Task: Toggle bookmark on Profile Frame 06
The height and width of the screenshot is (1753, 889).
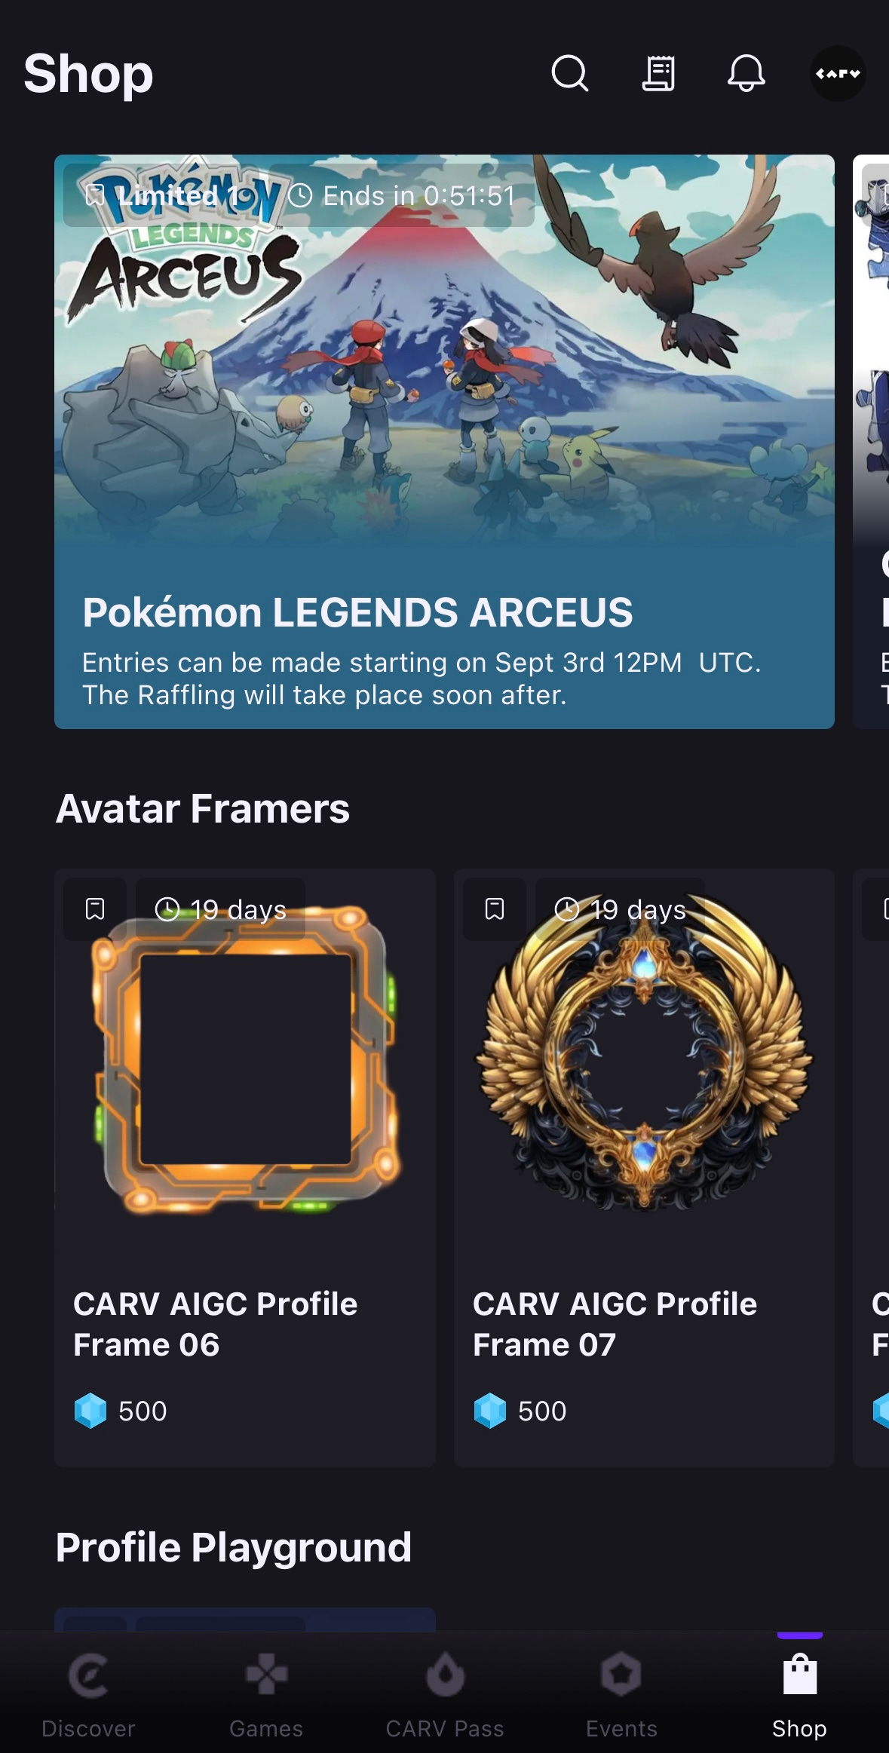Action: (x=95, y=909)
